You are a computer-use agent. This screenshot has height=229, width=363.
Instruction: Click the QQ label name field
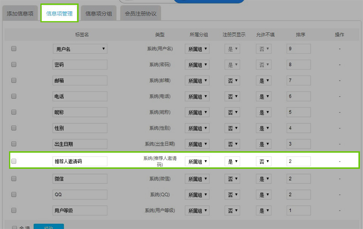click(80, 195)
